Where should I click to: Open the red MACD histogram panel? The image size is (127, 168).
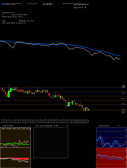pos(15,158)
